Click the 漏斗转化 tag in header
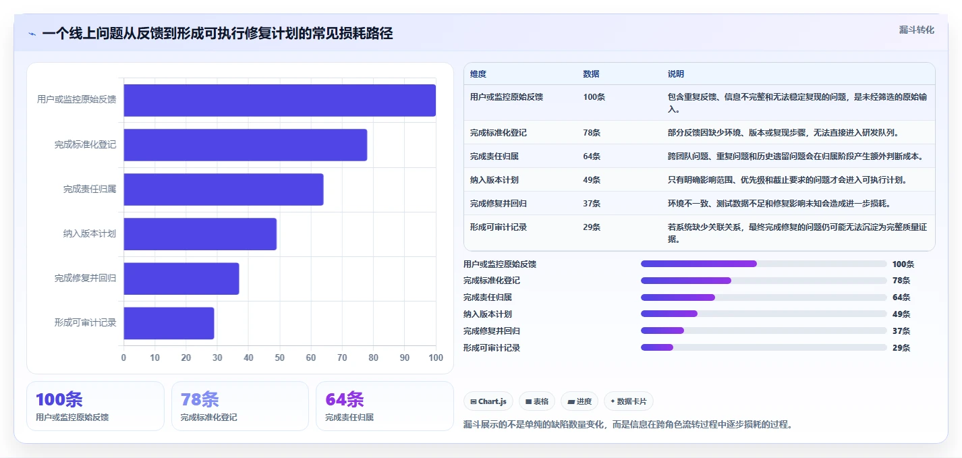 916,30
